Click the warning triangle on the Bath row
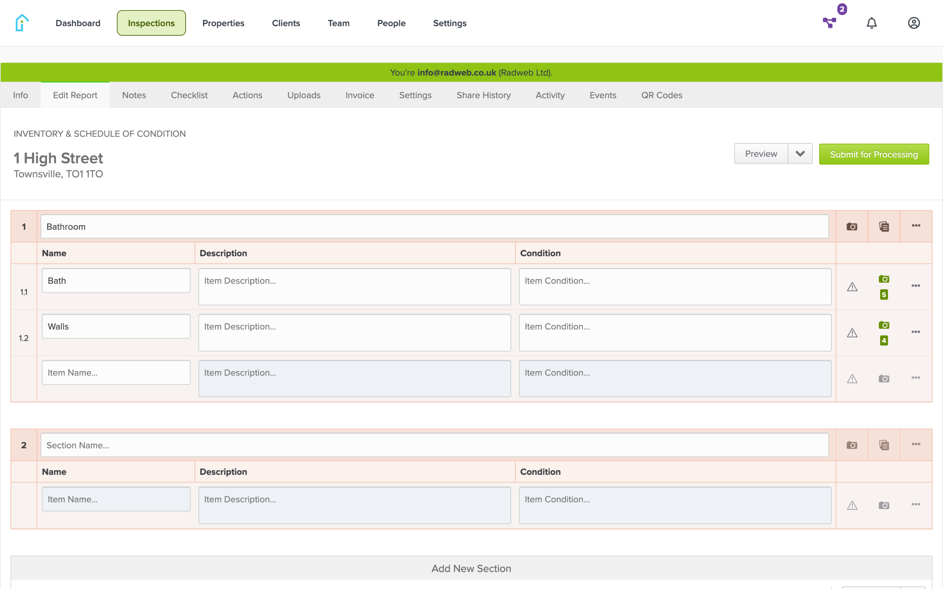The height and width of the screenshot is (589, 943). point(852,287)
